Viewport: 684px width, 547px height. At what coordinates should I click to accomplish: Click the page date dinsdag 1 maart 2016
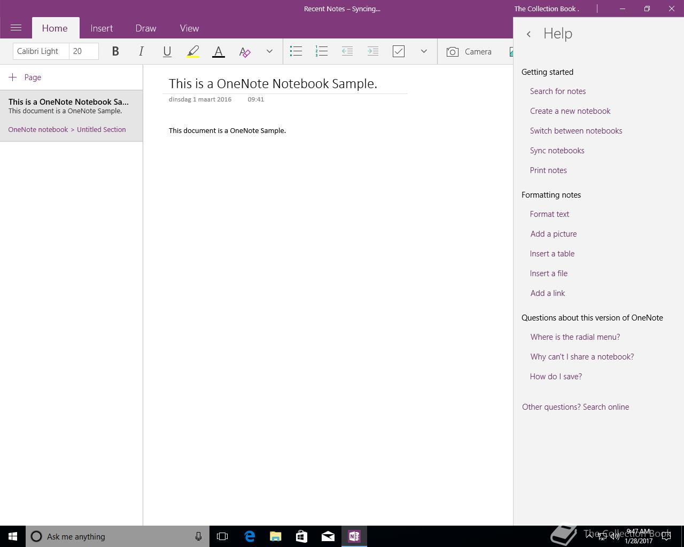pos(200,99)
